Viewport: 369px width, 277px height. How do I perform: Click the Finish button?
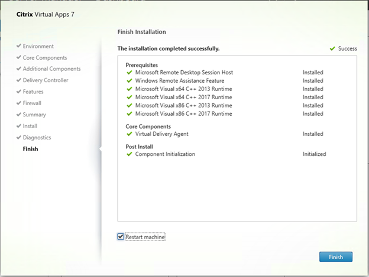(335, 257)
